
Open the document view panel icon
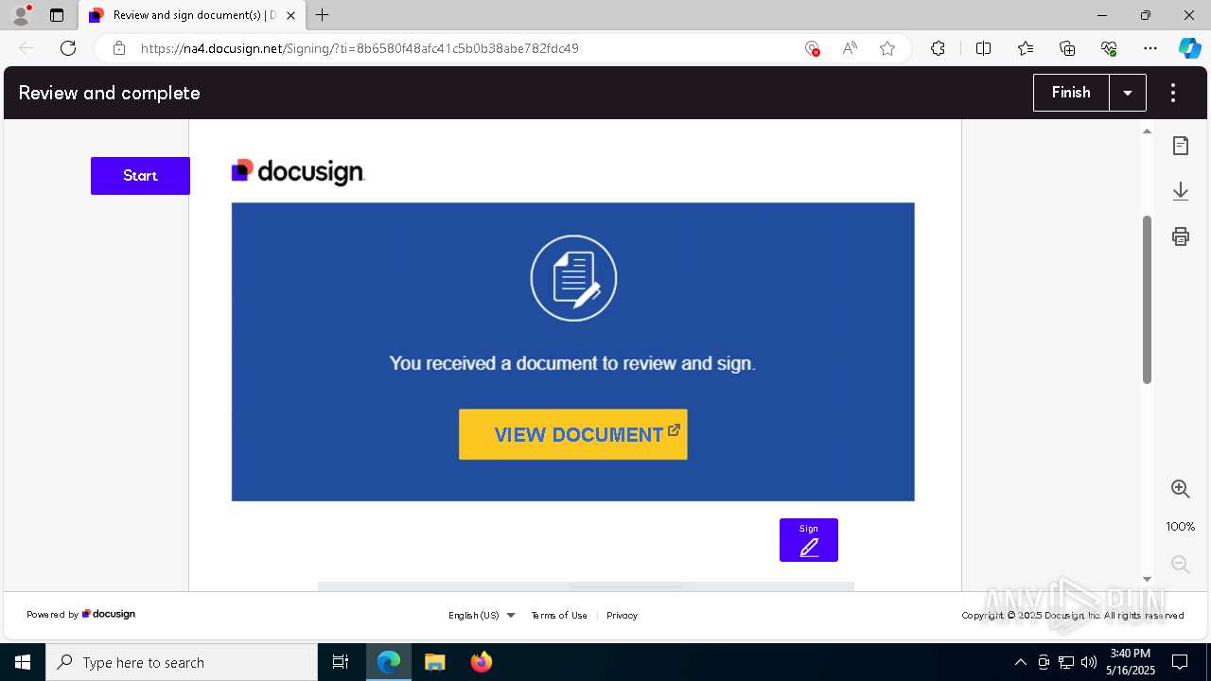coord(1180,146)
